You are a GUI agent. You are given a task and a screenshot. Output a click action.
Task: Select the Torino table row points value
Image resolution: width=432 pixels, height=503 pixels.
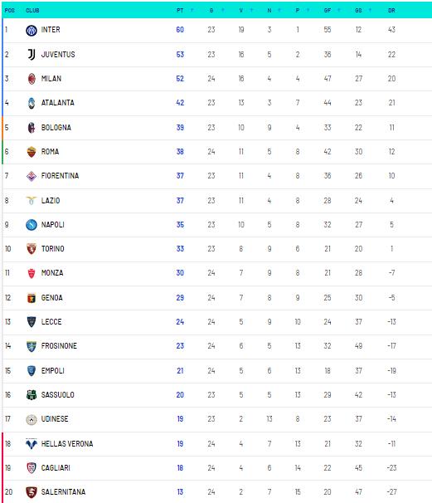(x=180, y=249)
